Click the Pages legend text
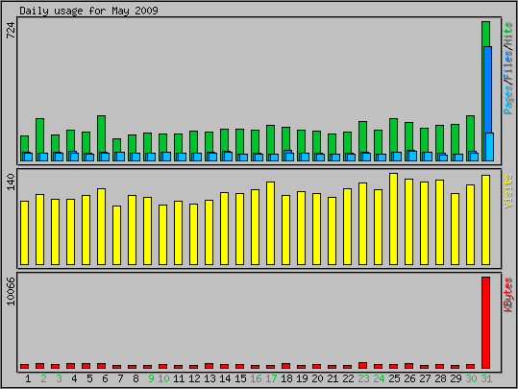The image size is (518, 389). pyautogui.click(x=508, y=99)
